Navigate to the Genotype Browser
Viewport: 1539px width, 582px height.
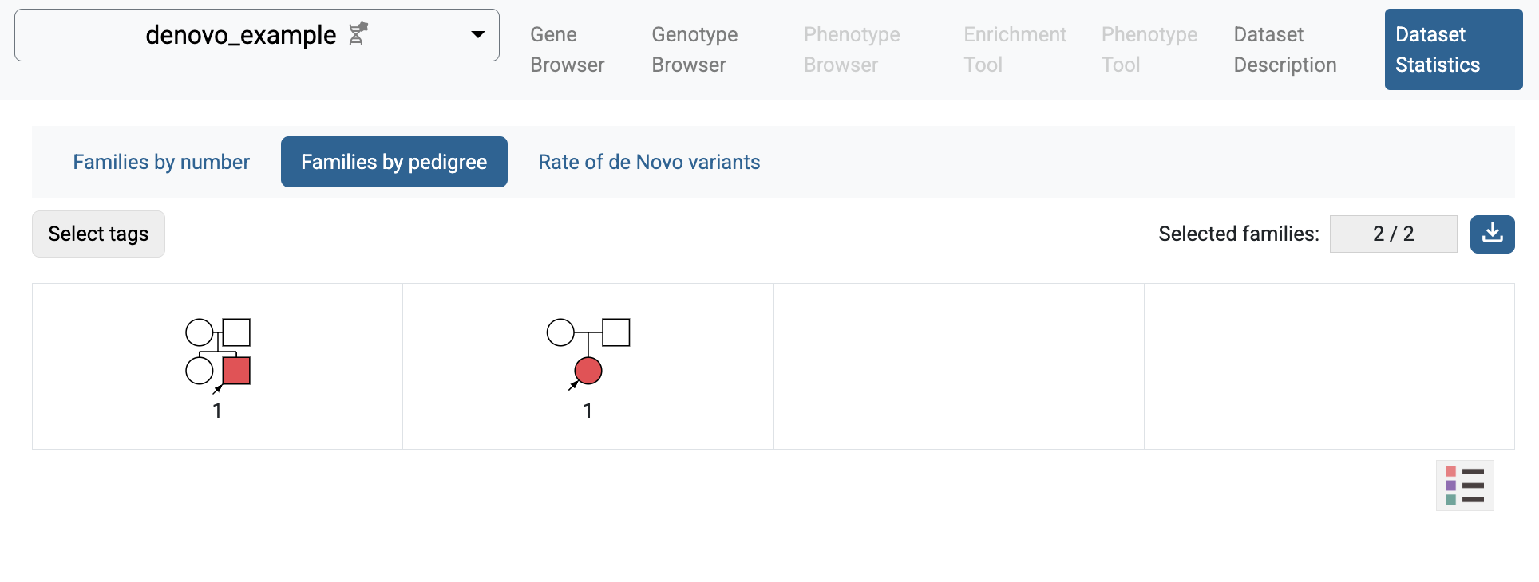(694, 49)
